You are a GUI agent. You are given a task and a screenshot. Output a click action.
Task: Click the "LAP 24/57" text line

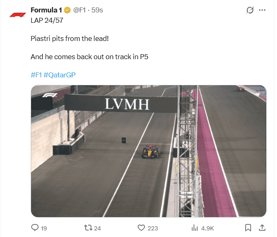pyautogui.click(x=47, y=20)
